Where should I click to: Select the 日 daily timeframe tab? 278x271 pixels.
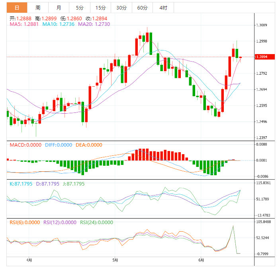click(x=17, y=8)
